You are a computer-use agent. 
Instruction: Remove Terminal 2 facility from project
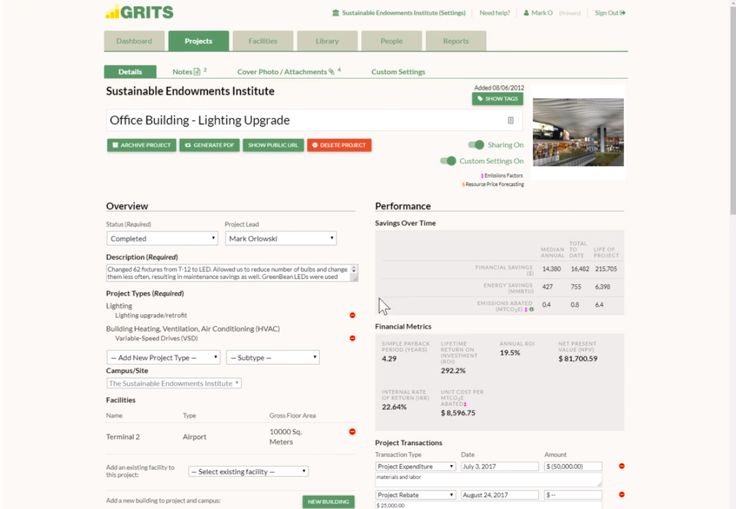(x=352, y=432)
